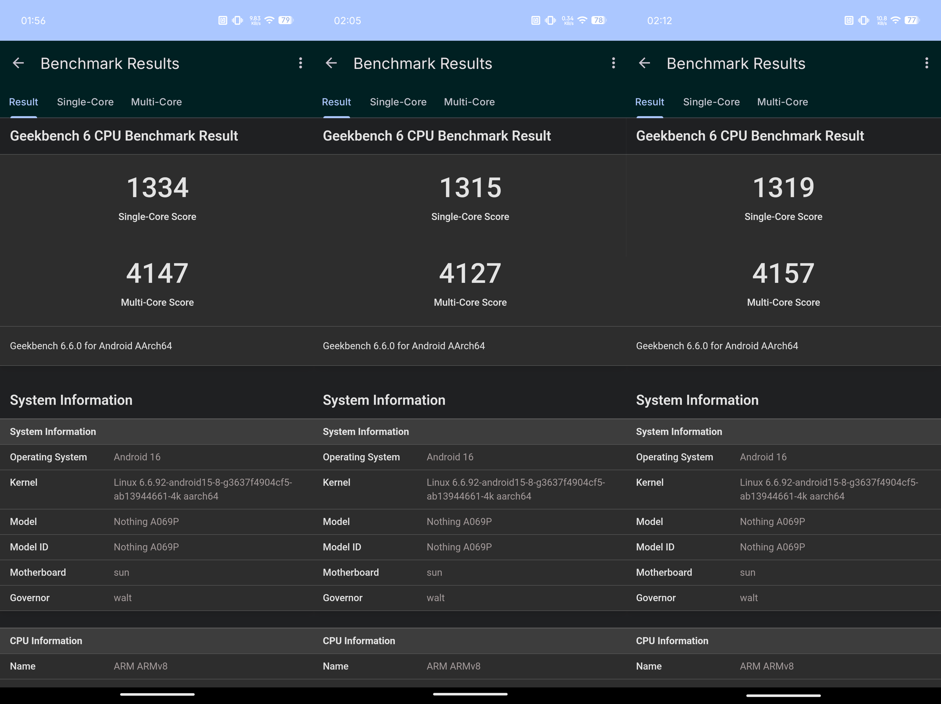This screenshot has width=941, height=704.
Task: Tap navigation gesture bar under middle panel
Action: (470, 694)
